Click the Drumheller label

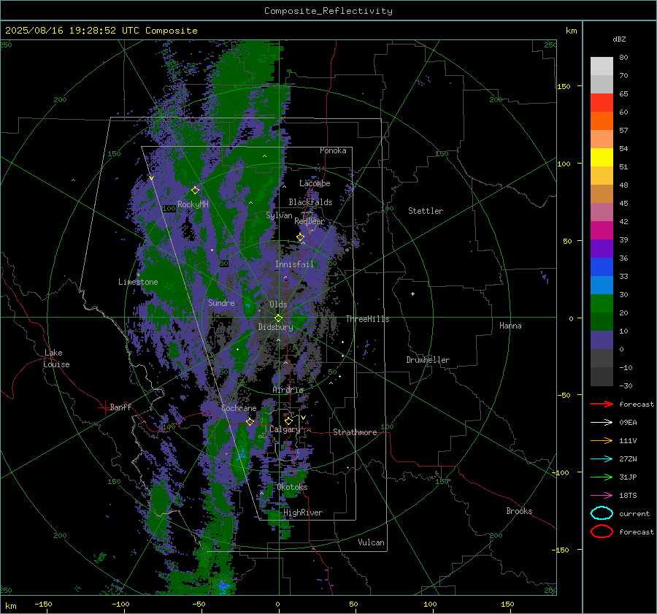pyautogui.click(x=428, y=360)
